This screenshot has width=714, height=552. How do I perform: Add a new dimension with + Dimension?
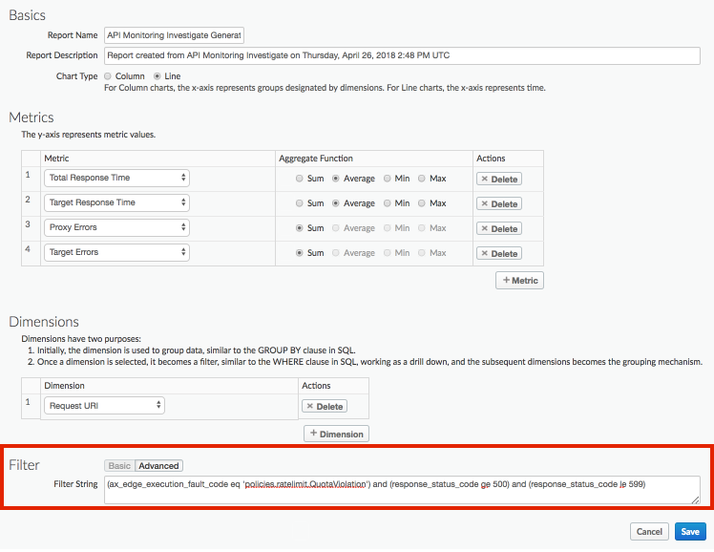coord(335,434)
